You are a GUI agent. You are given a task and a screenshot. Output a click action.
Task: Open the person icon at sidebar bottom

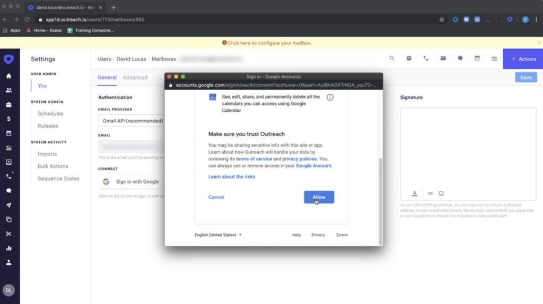click(8, 263)
